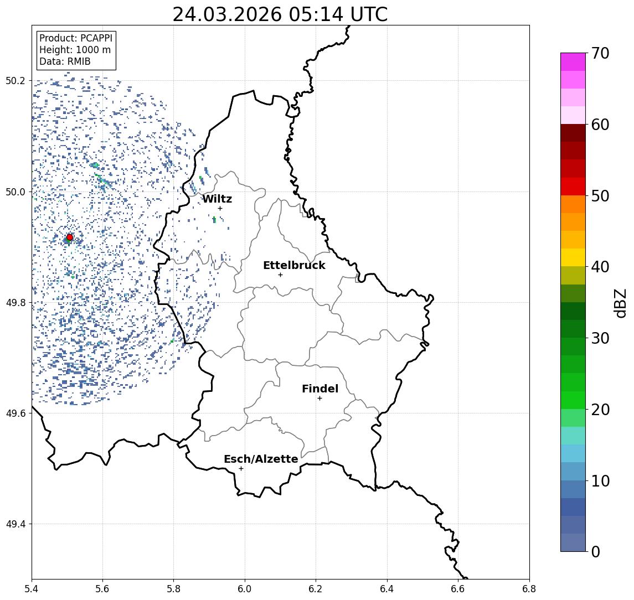Click the dBZ colorbar label

620,303
